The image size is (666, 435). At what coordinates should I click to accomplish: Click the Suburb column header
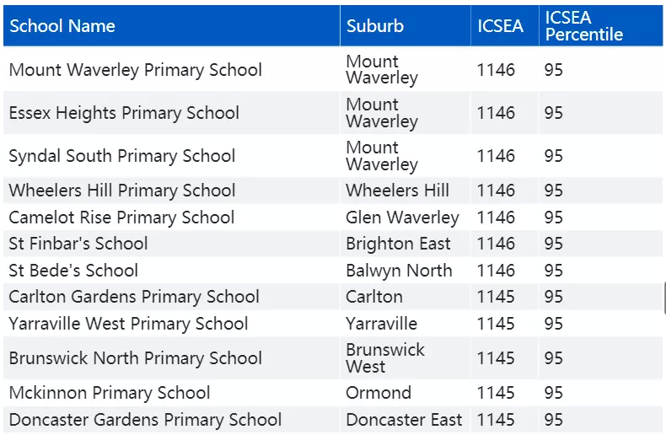(374, 26)
